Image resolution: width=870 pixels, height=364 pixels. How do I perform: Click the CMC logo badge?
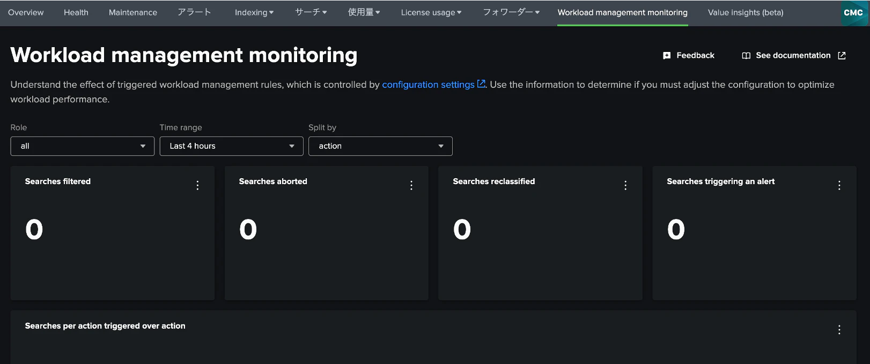[853, 13]
